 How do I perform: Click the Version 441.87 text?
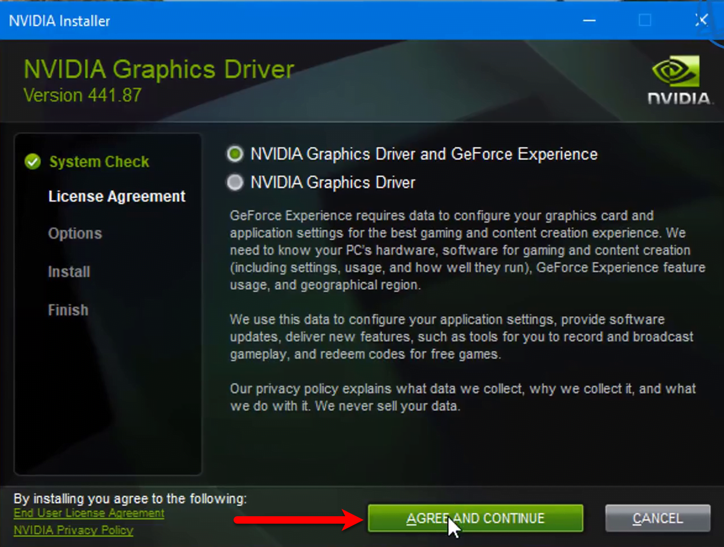[83, 95]
